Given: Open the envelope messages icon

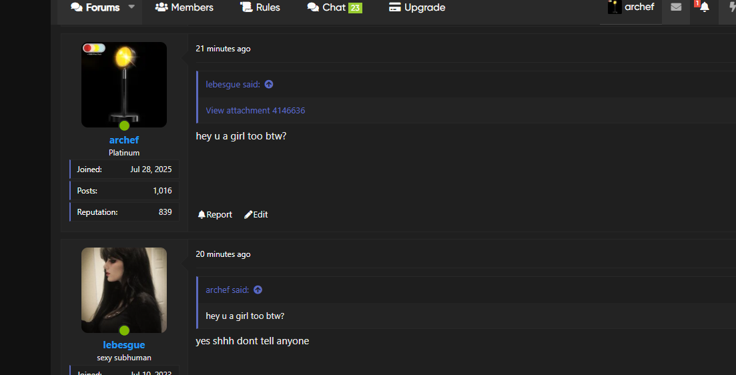Looking at the screenshot, I should coord(676,7).
